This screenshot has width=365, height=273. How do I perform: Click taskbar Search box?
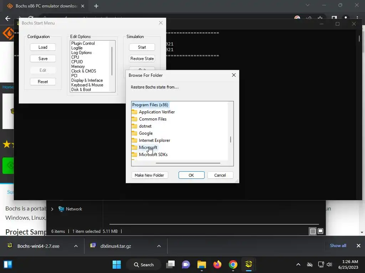[144, 264]
